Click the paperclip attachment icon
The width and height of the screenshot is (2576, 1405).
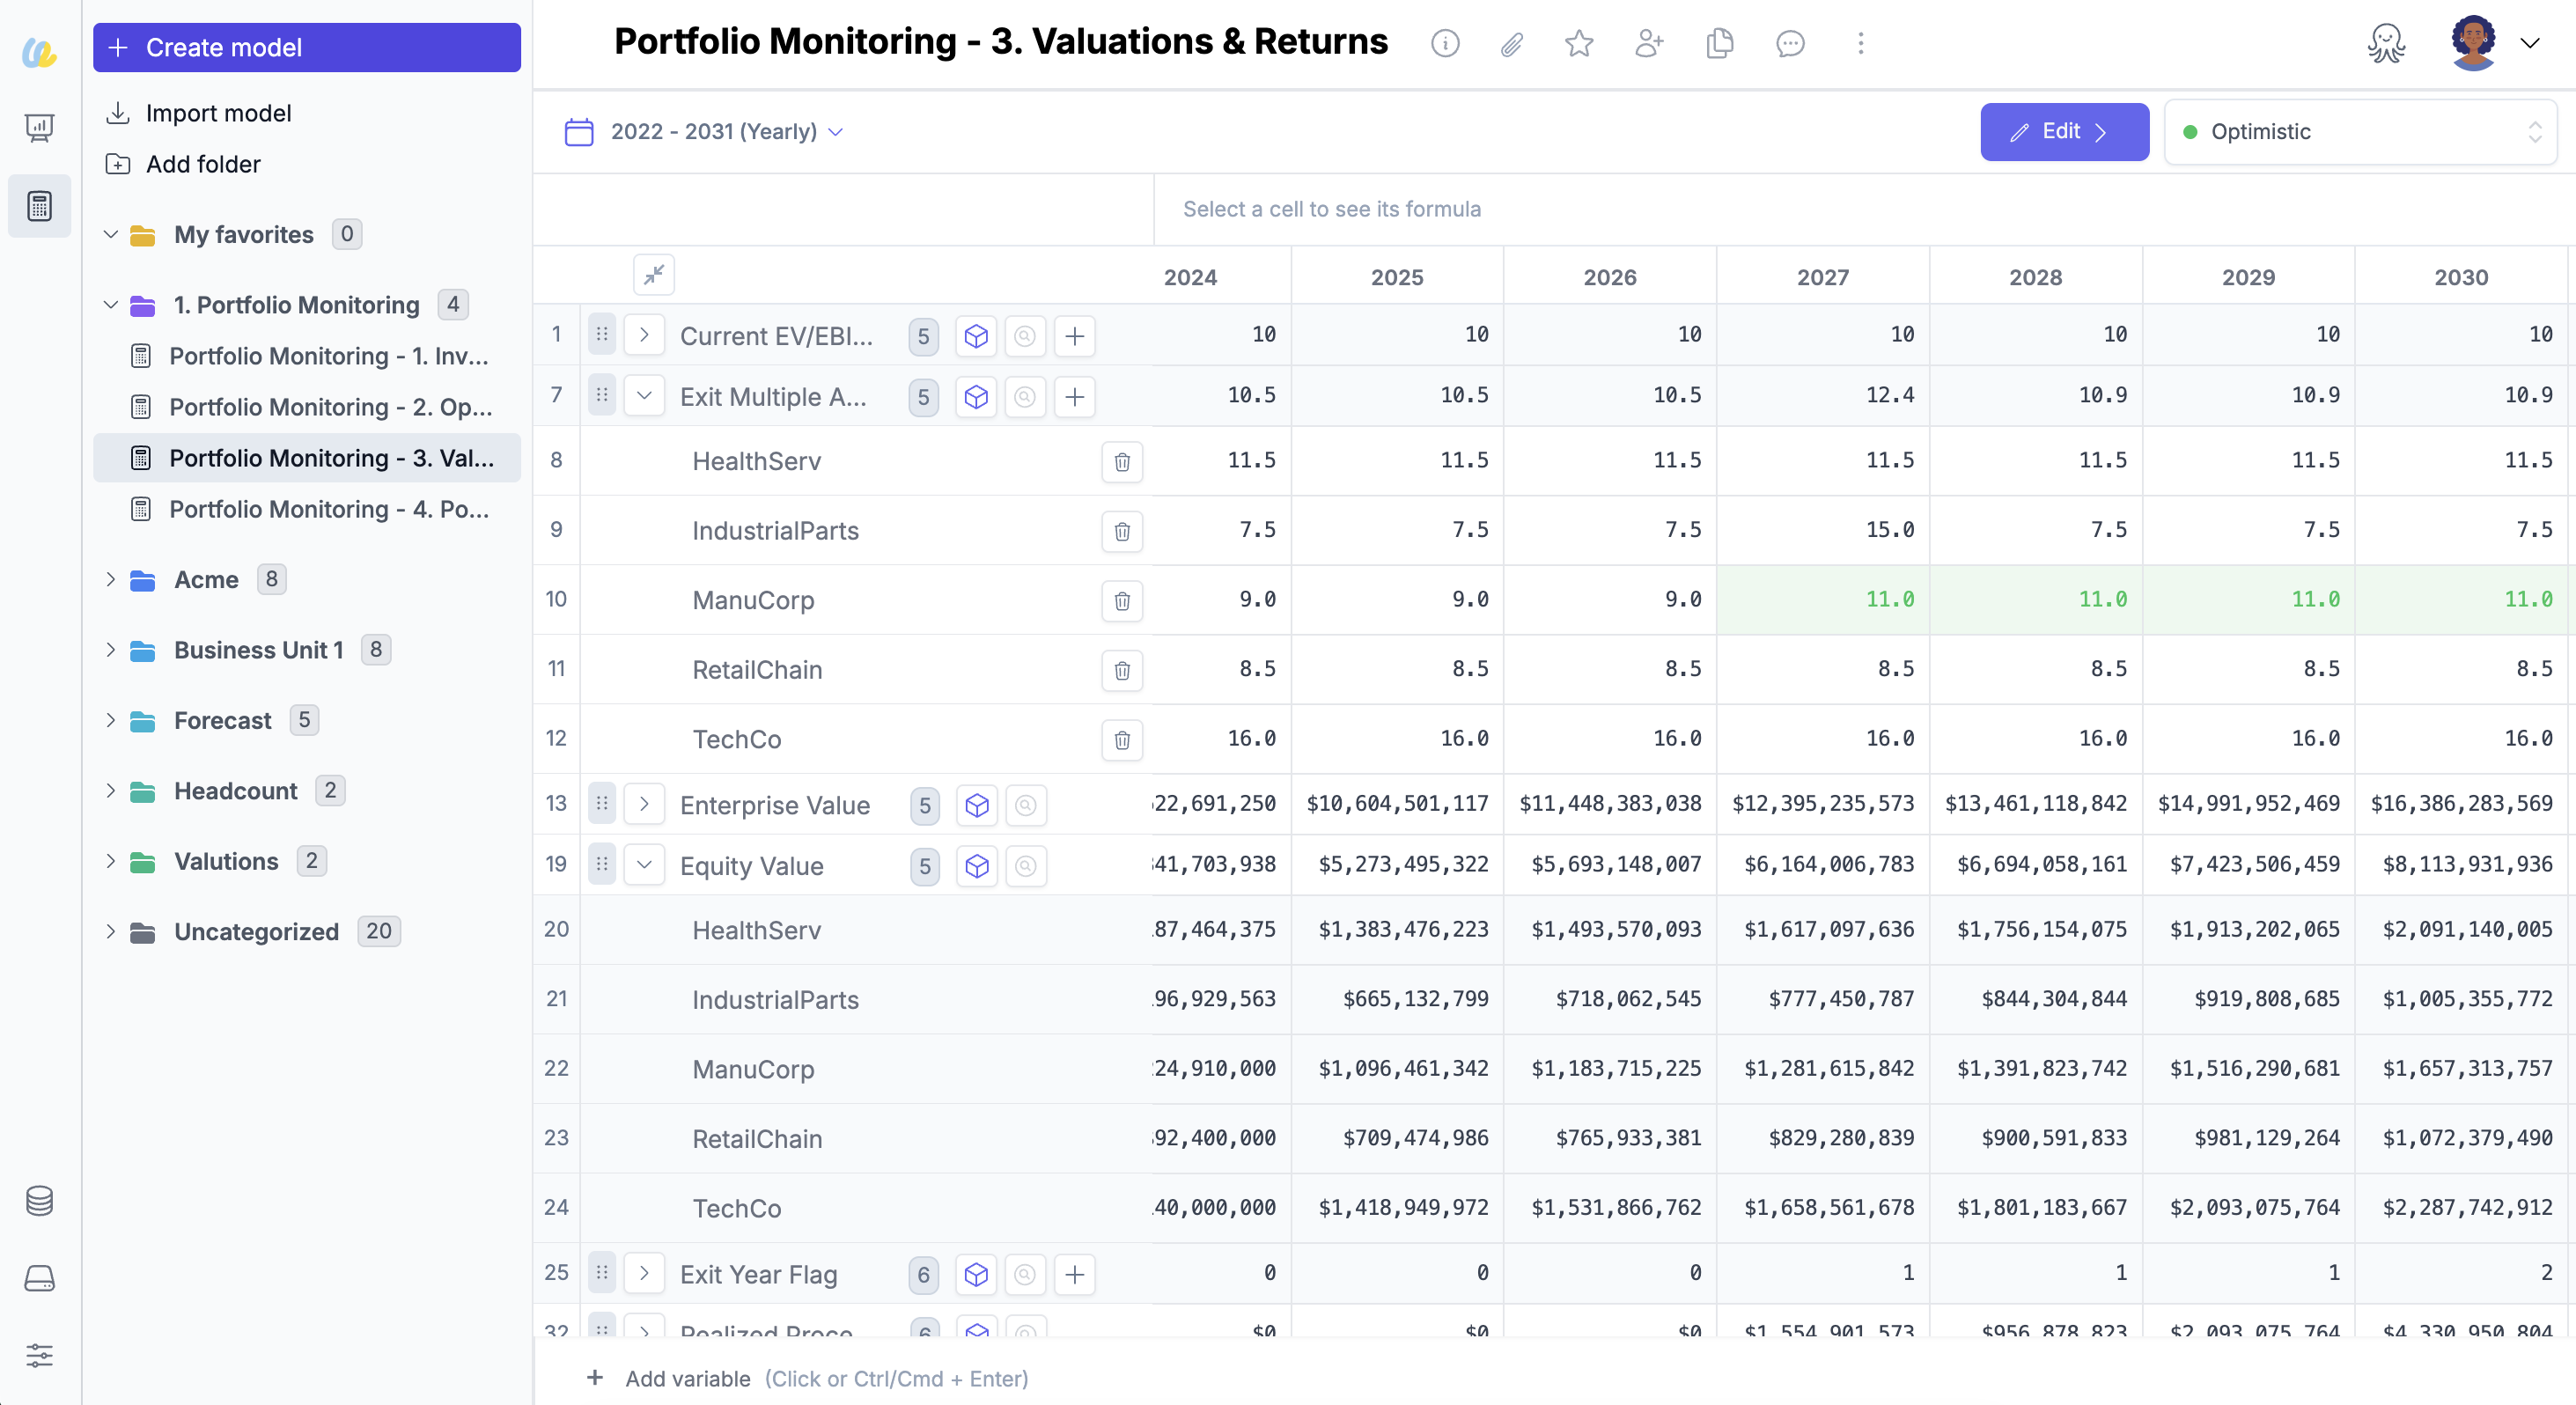coord(1512,43)
